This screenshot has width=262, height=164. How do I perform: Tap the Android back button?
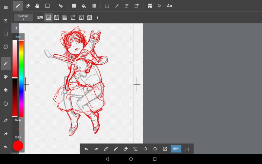coord(107,159)
